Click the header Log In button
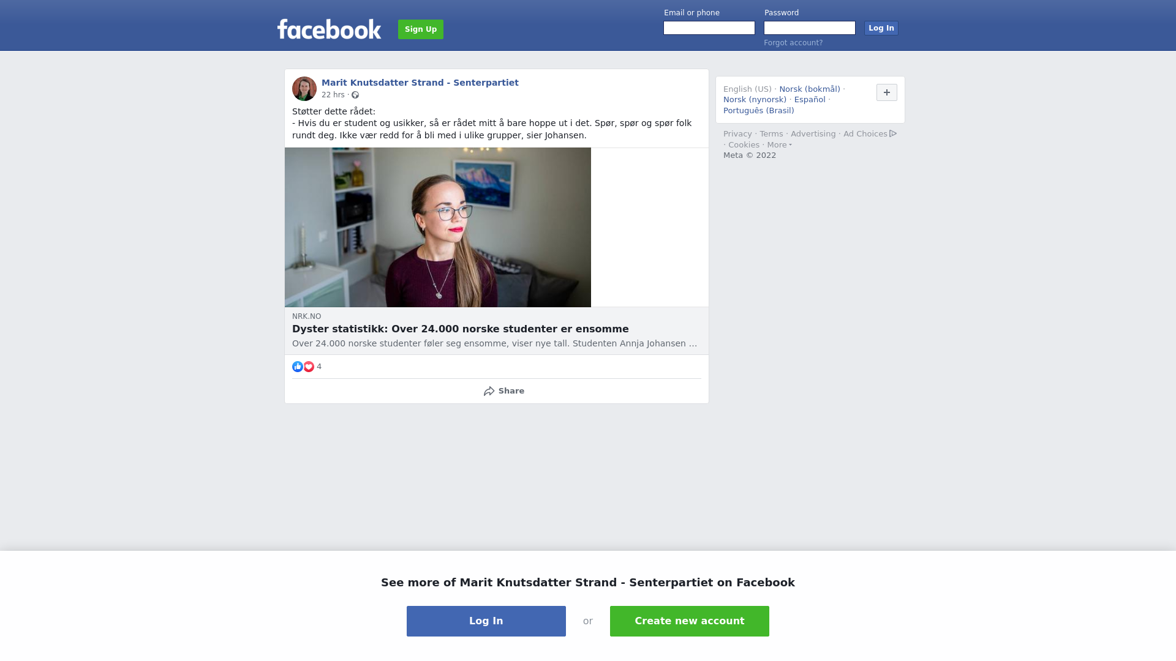This screenshot has height=661, width=1176. 881,28
